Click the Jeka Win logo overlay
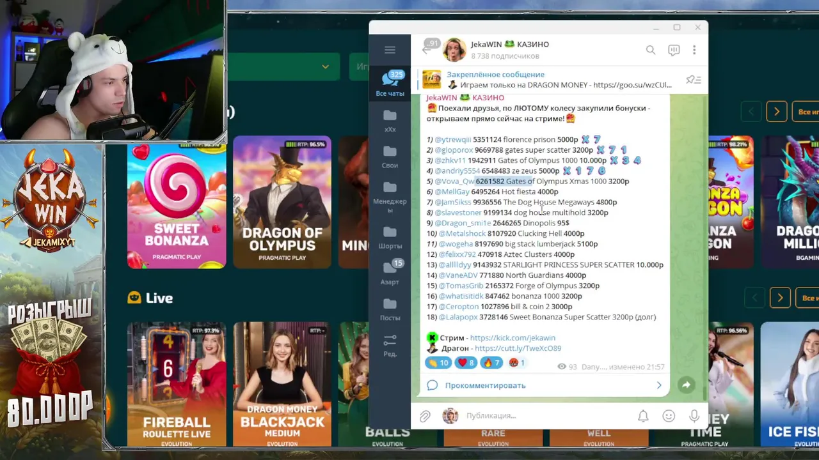The height and width of the screenshot is (460, 819). (50, 199)
